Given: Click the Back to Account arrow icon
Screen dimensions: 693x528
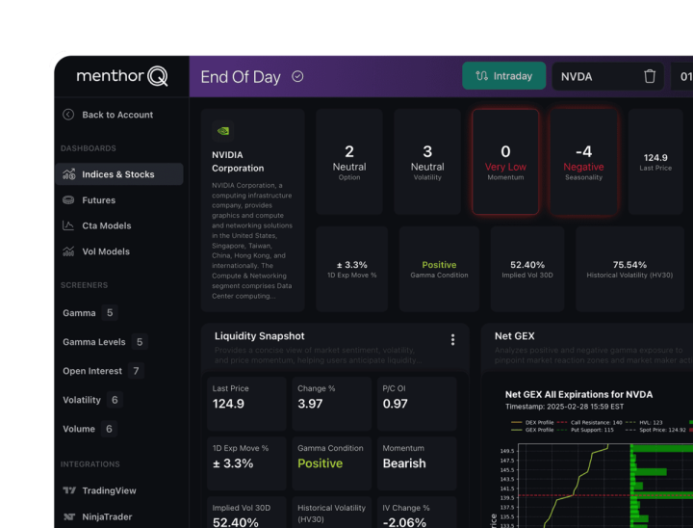Looking at the screenshot, I should click(68, 115).
